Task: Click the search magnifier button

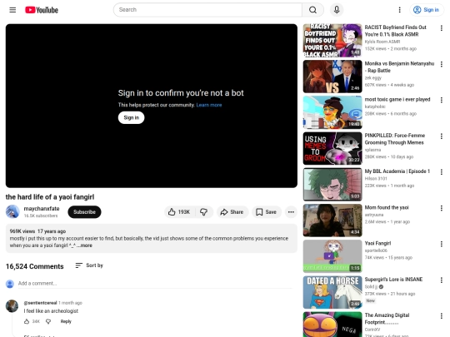Action: pos(312,10)
